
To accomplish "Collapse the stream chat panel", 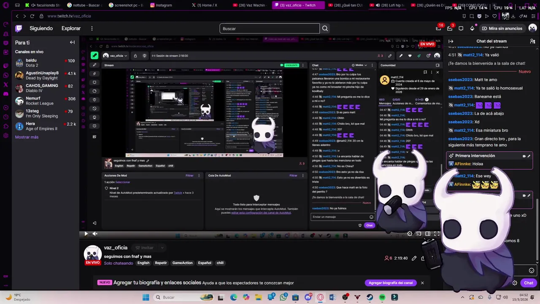I will [x=451, y=41].
